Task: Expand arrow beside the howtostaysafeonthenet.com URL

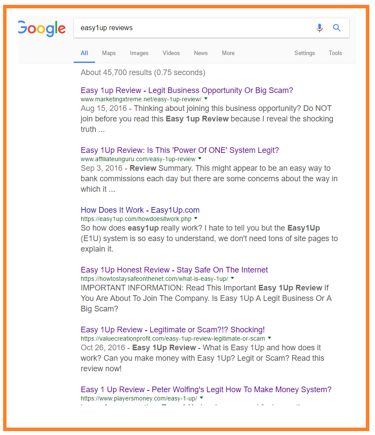Action: pos(232,278)
